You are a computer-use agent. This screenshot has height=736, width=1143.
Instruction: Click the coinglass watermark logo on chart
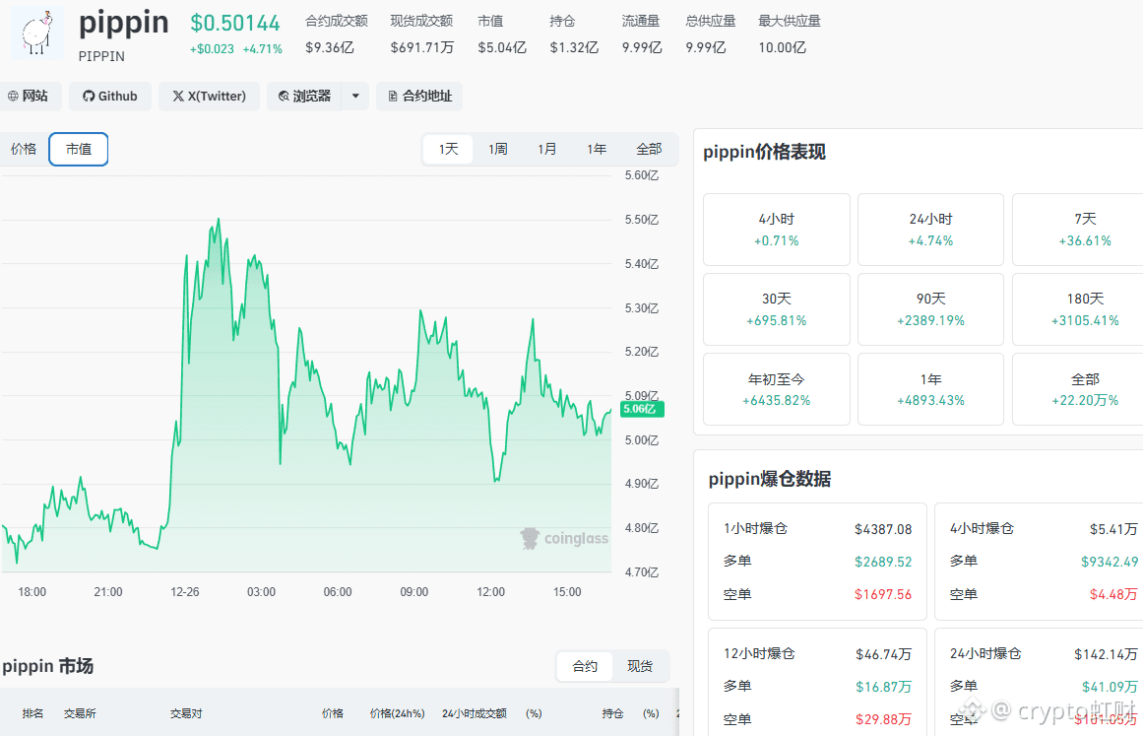564,538
